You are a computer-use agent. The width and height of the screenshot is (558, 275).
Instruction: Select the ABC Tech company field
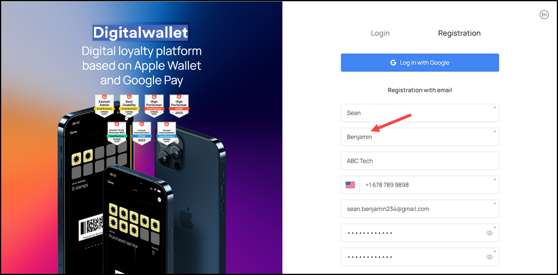tap(420, 161)
